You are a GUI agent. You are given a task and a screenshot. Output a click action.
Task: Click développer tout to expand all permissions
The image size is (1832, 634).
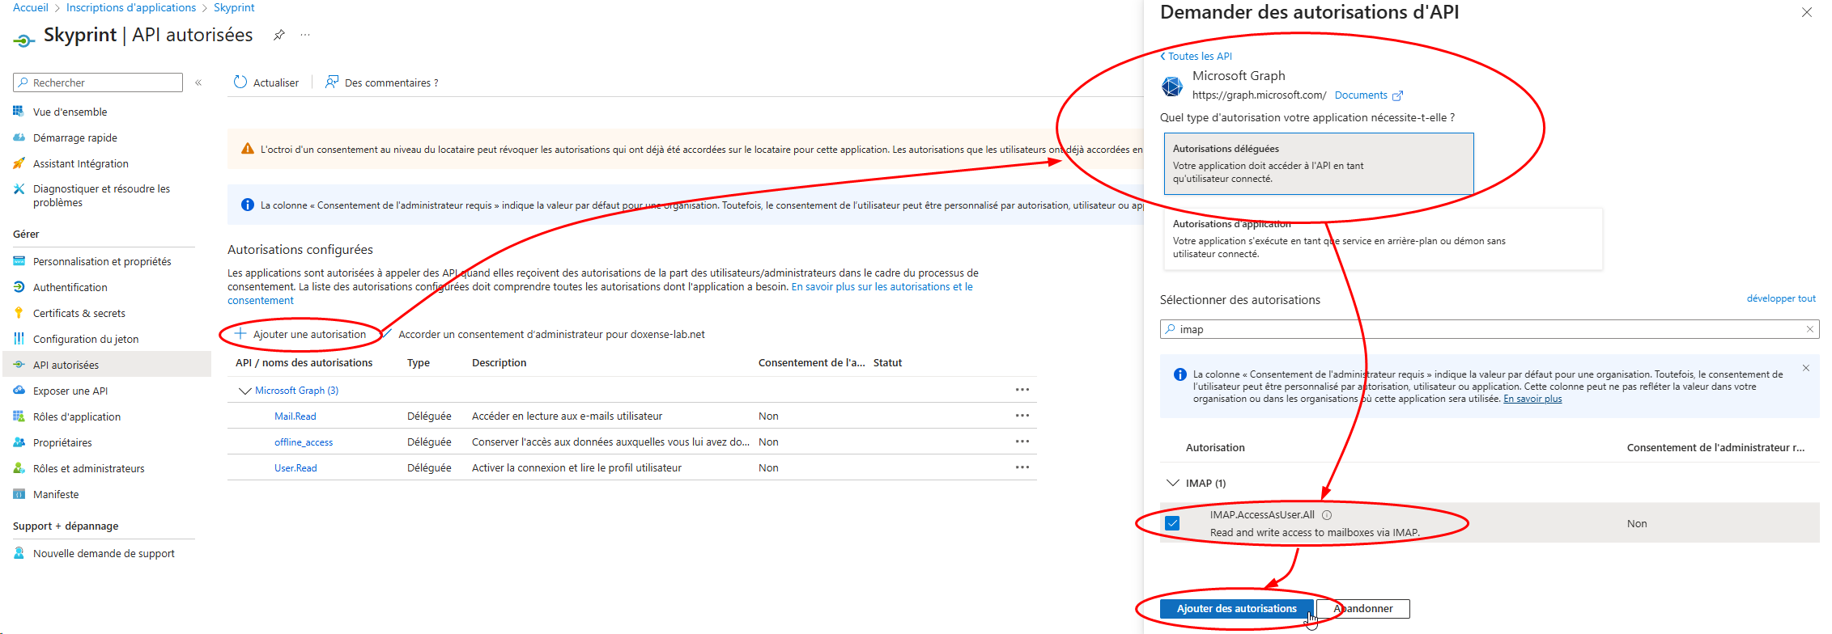pos(1780,298)
